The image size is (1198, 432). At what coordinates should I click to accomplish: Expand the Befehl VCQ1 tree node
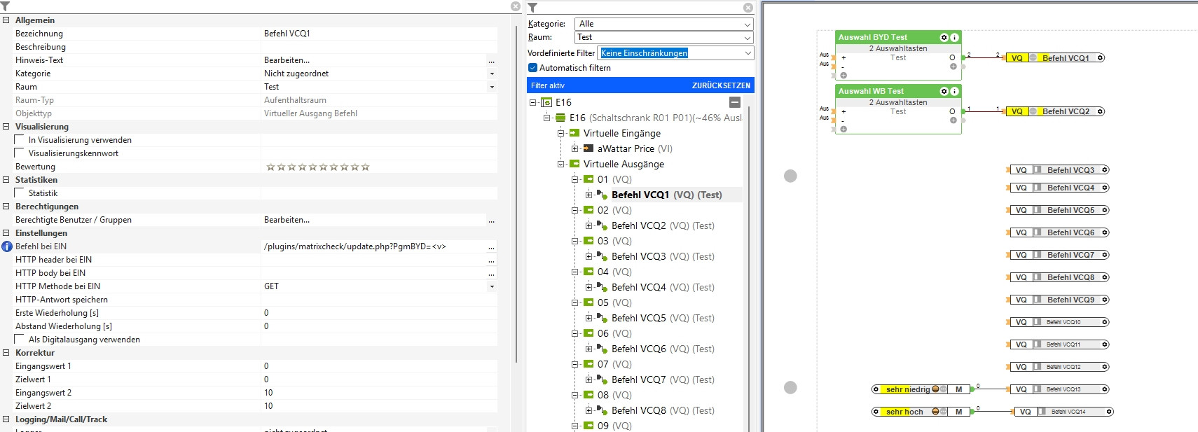coord(588,195)
